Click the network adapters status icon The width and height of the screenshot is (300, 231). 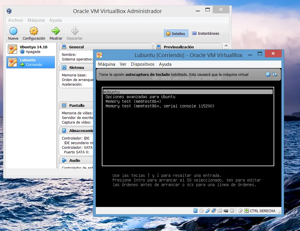(214, 211)
